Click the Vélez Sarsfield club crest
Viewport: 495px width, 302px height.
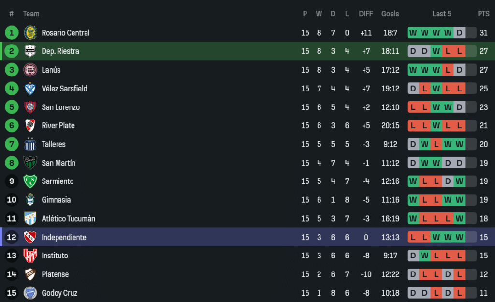(x=30, y=89)
